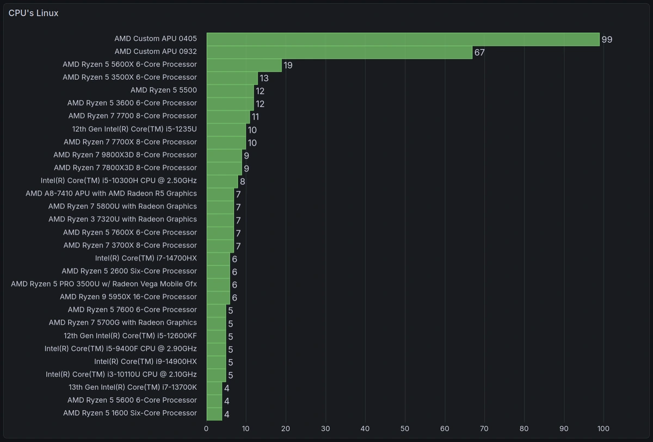Select AMD Ryzen 7 5700G label
The width and height of the screenshot is (653, 442).
click(x=122, y=322)
